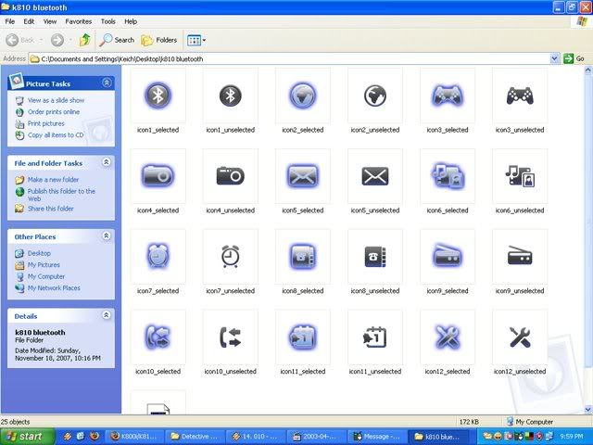This screenshot has height=445, width=593.
Task: Open the Favorites menu
Action: click(x=78, y=21)
